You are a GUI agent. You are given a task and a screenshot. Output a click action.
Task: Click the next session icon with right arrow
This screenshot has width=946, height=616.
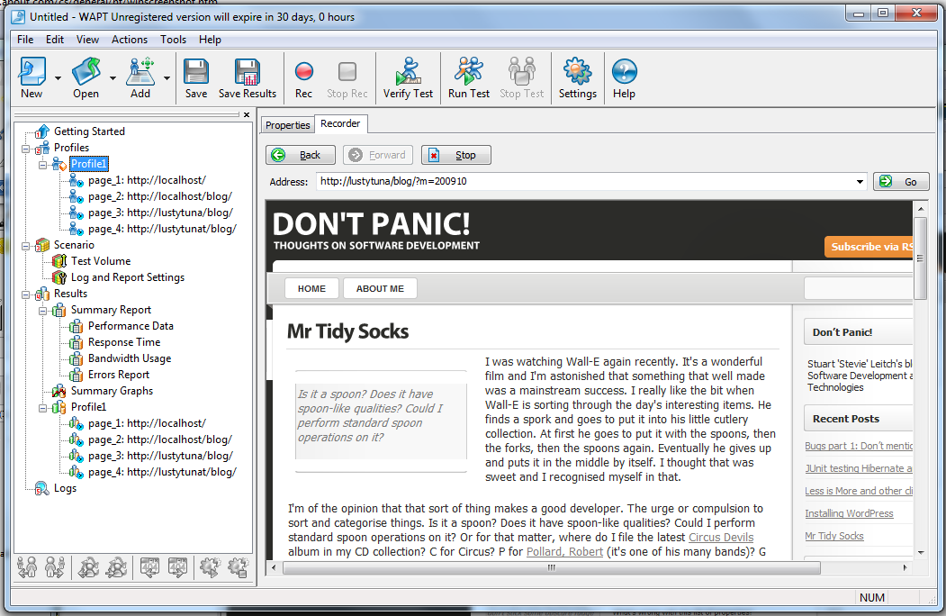point(116,567)
